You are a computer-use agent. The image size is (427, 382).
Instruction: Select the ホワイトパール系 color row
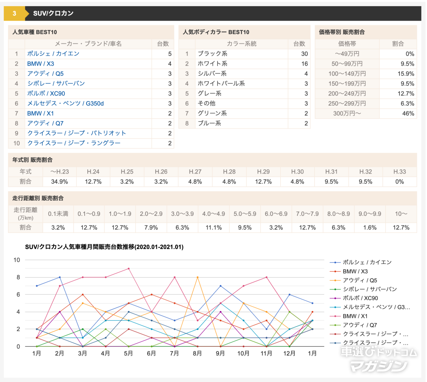(245, 83)
